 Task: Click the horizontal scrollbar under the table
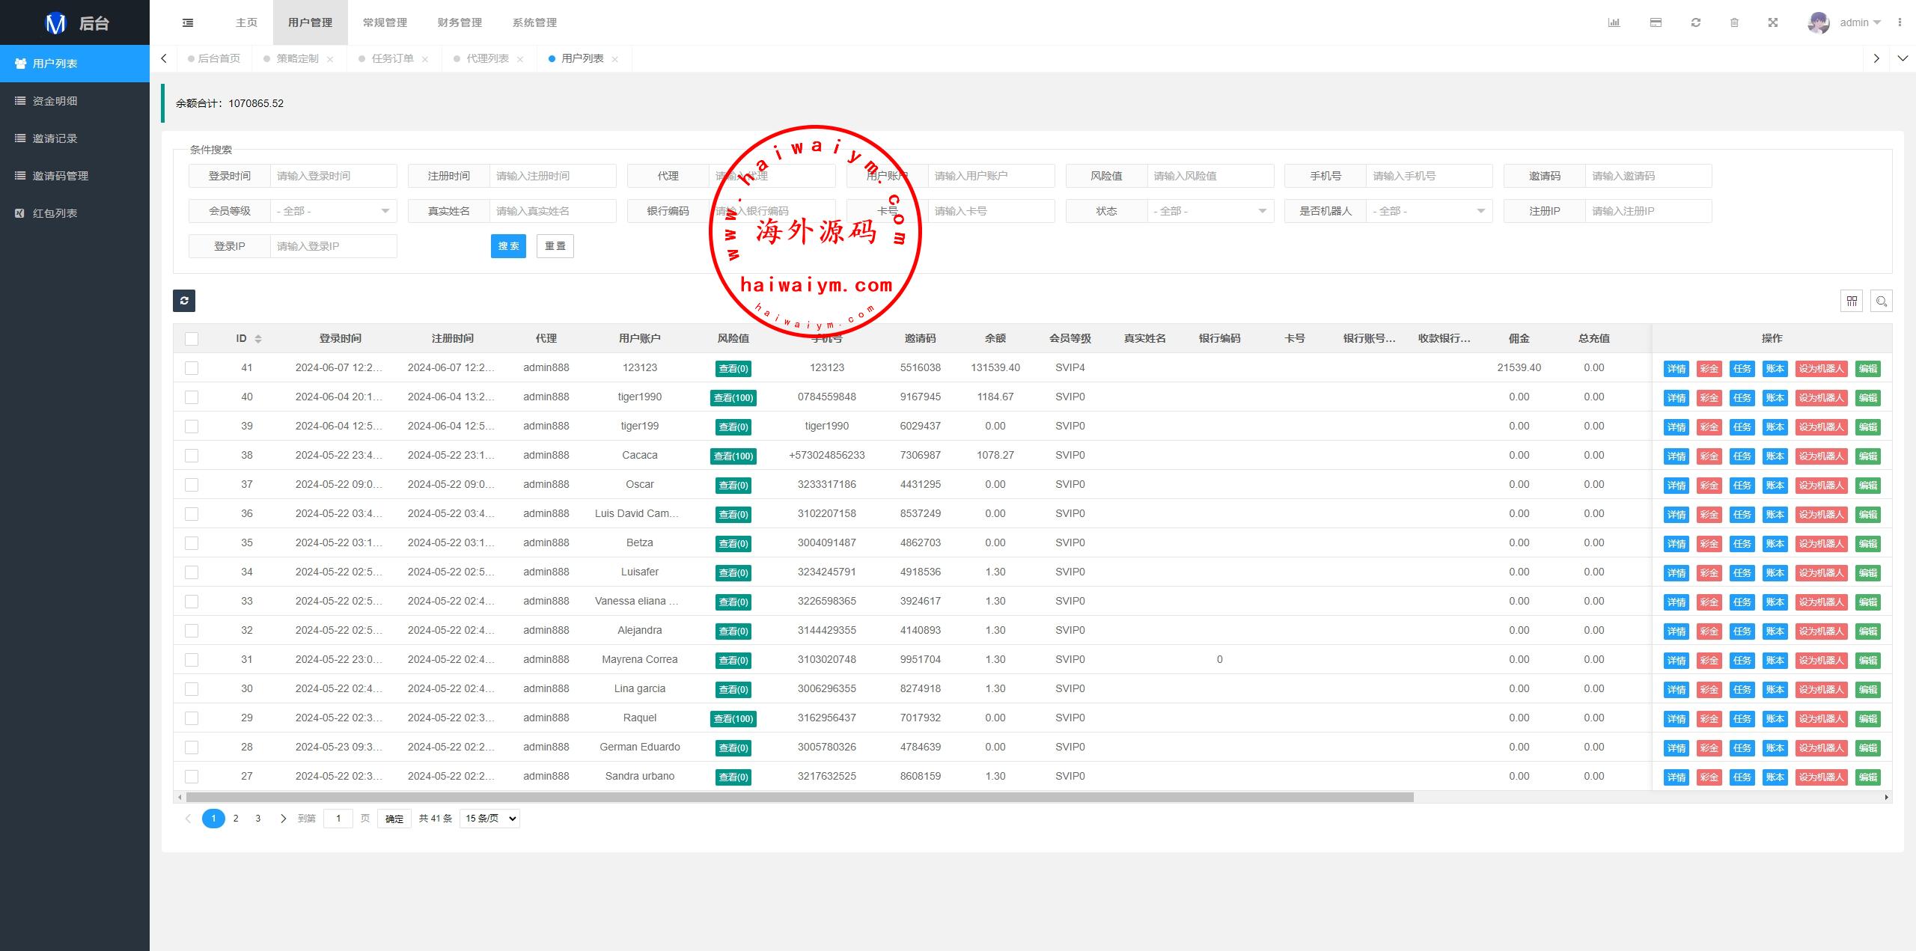point(799,798)
